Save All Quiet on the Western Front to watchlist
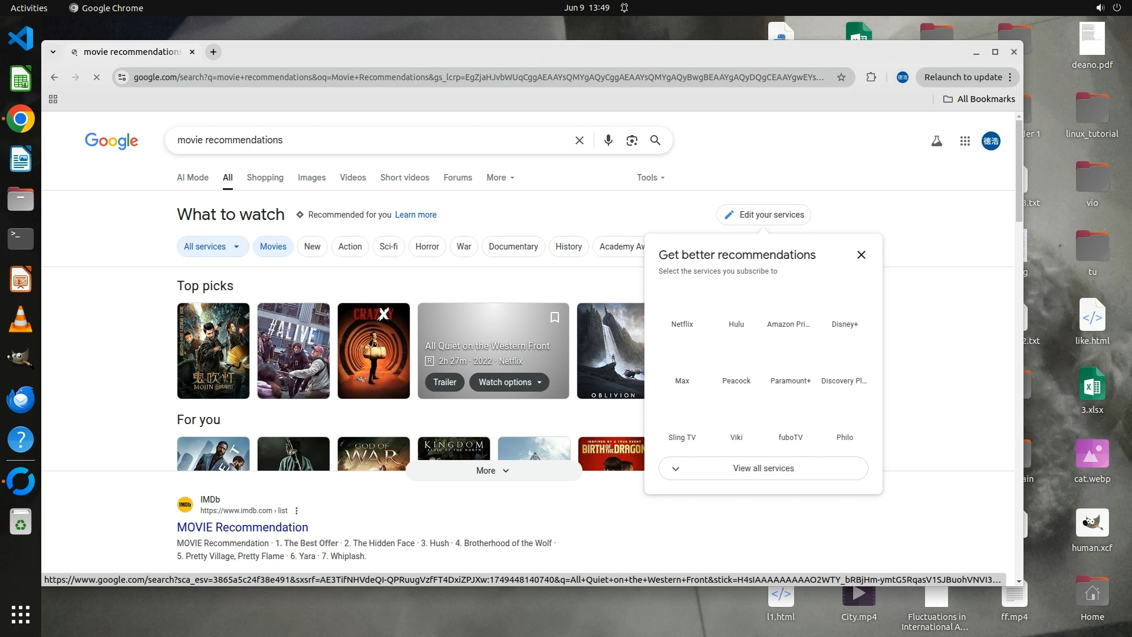This screenshot has height=637, width=1132. pos(554,317)
